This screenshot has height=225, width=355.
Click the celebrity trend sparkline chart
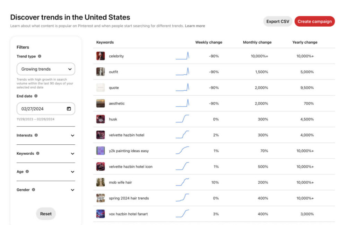coord(182,56)
